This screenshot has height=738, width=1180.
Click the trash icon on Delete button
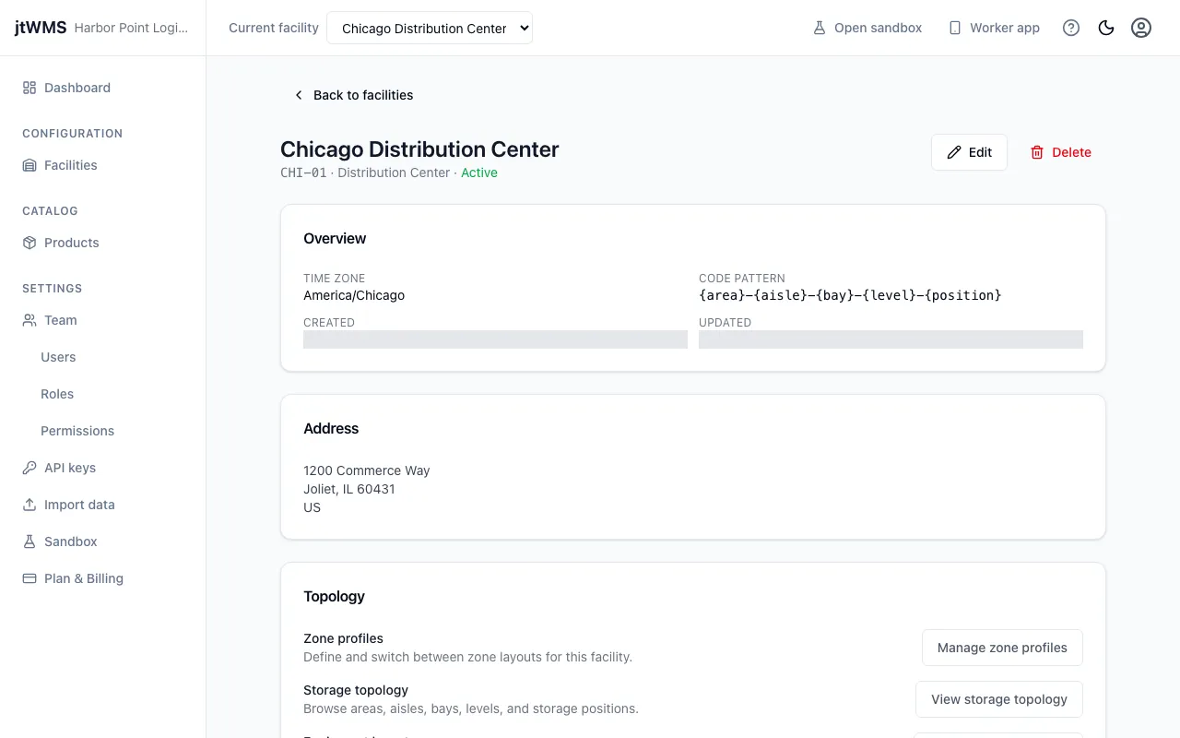coord(1037,152)
